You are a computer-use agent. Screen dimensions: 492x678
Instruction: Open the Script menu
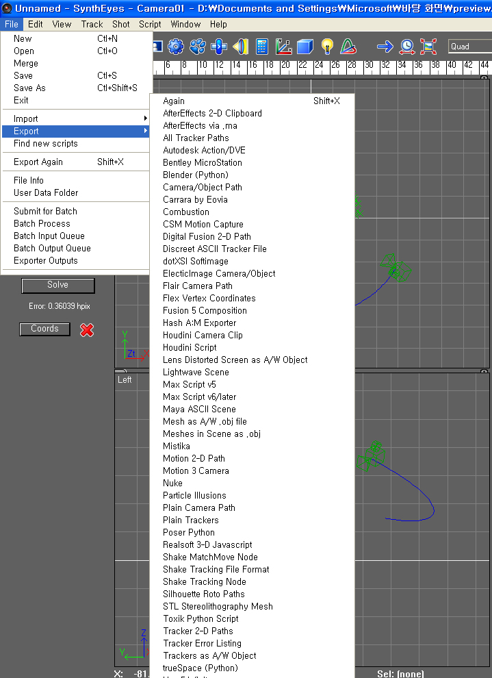pos(150,24)
